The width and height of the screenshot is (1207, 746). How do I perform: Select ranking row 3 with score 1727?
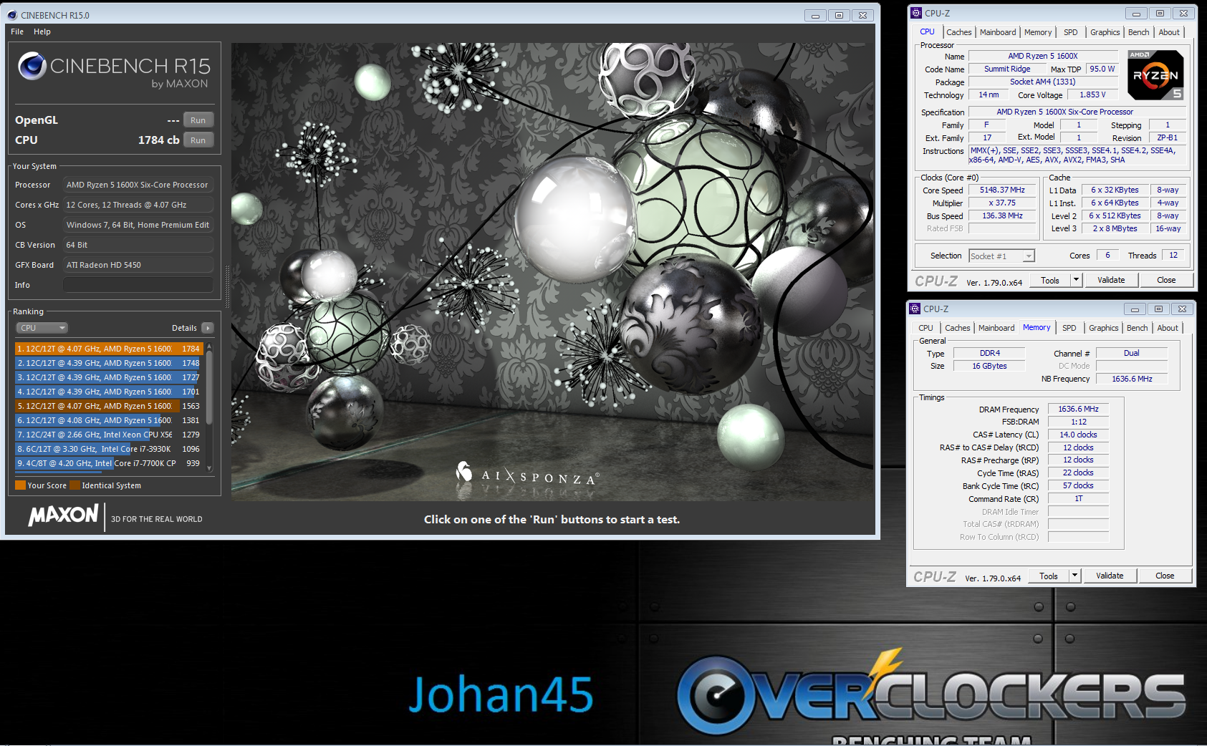tap(109, 377)
